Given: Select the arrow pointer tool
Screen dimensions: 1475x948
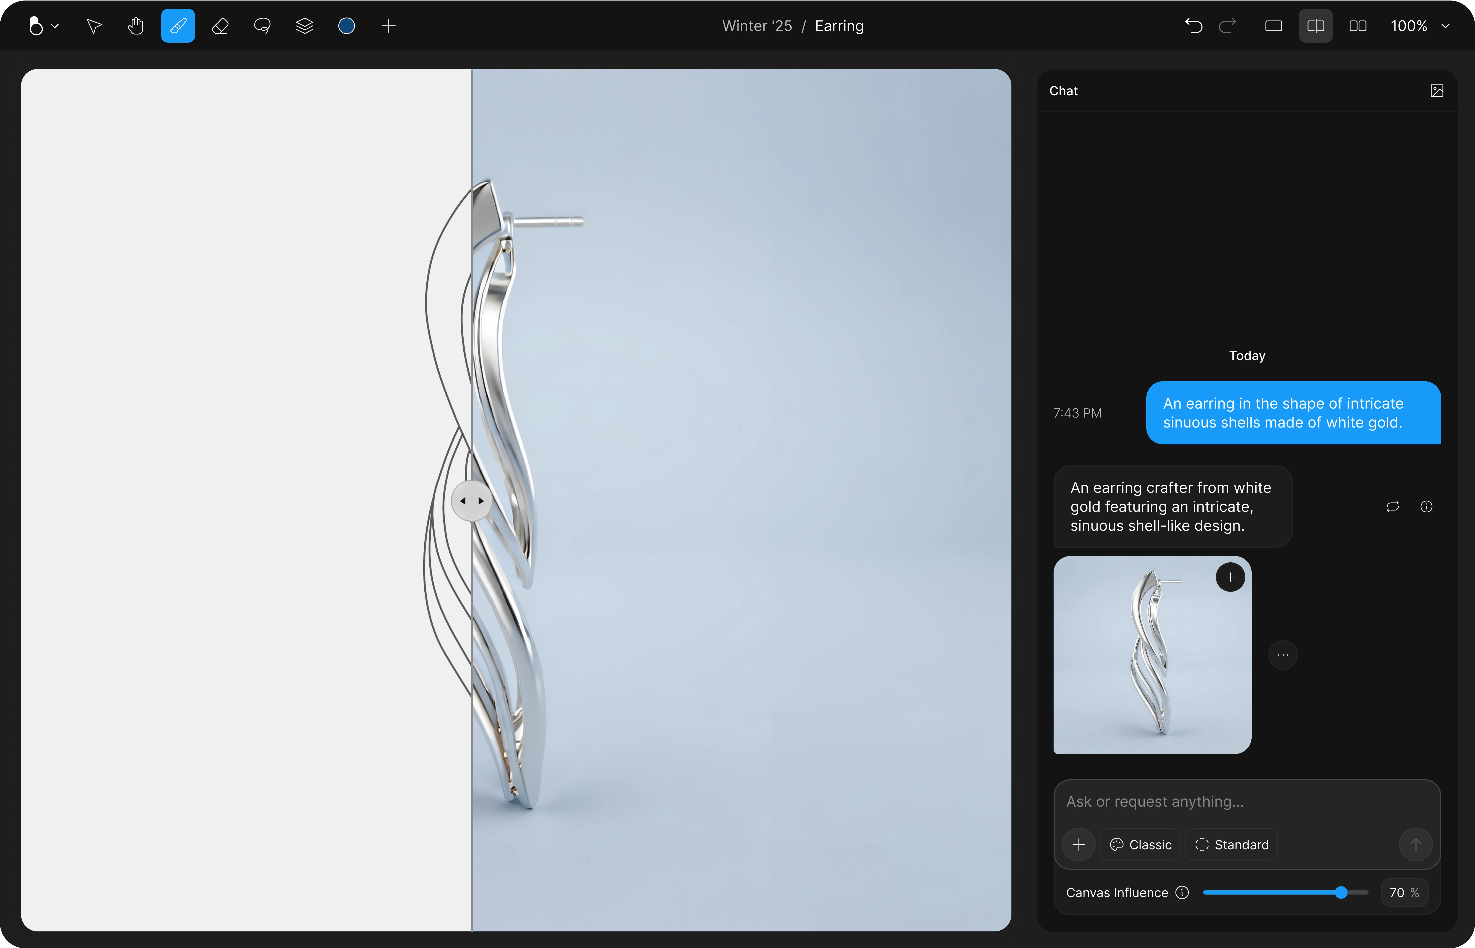Looking at the screenshot, I should pos(94,26).
